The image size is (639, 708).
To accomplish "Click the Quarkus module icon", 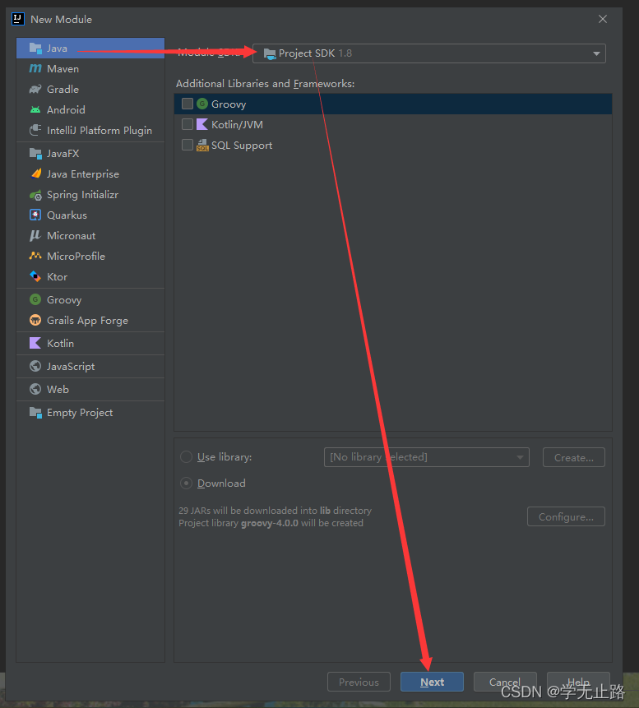I will [35, 215].
